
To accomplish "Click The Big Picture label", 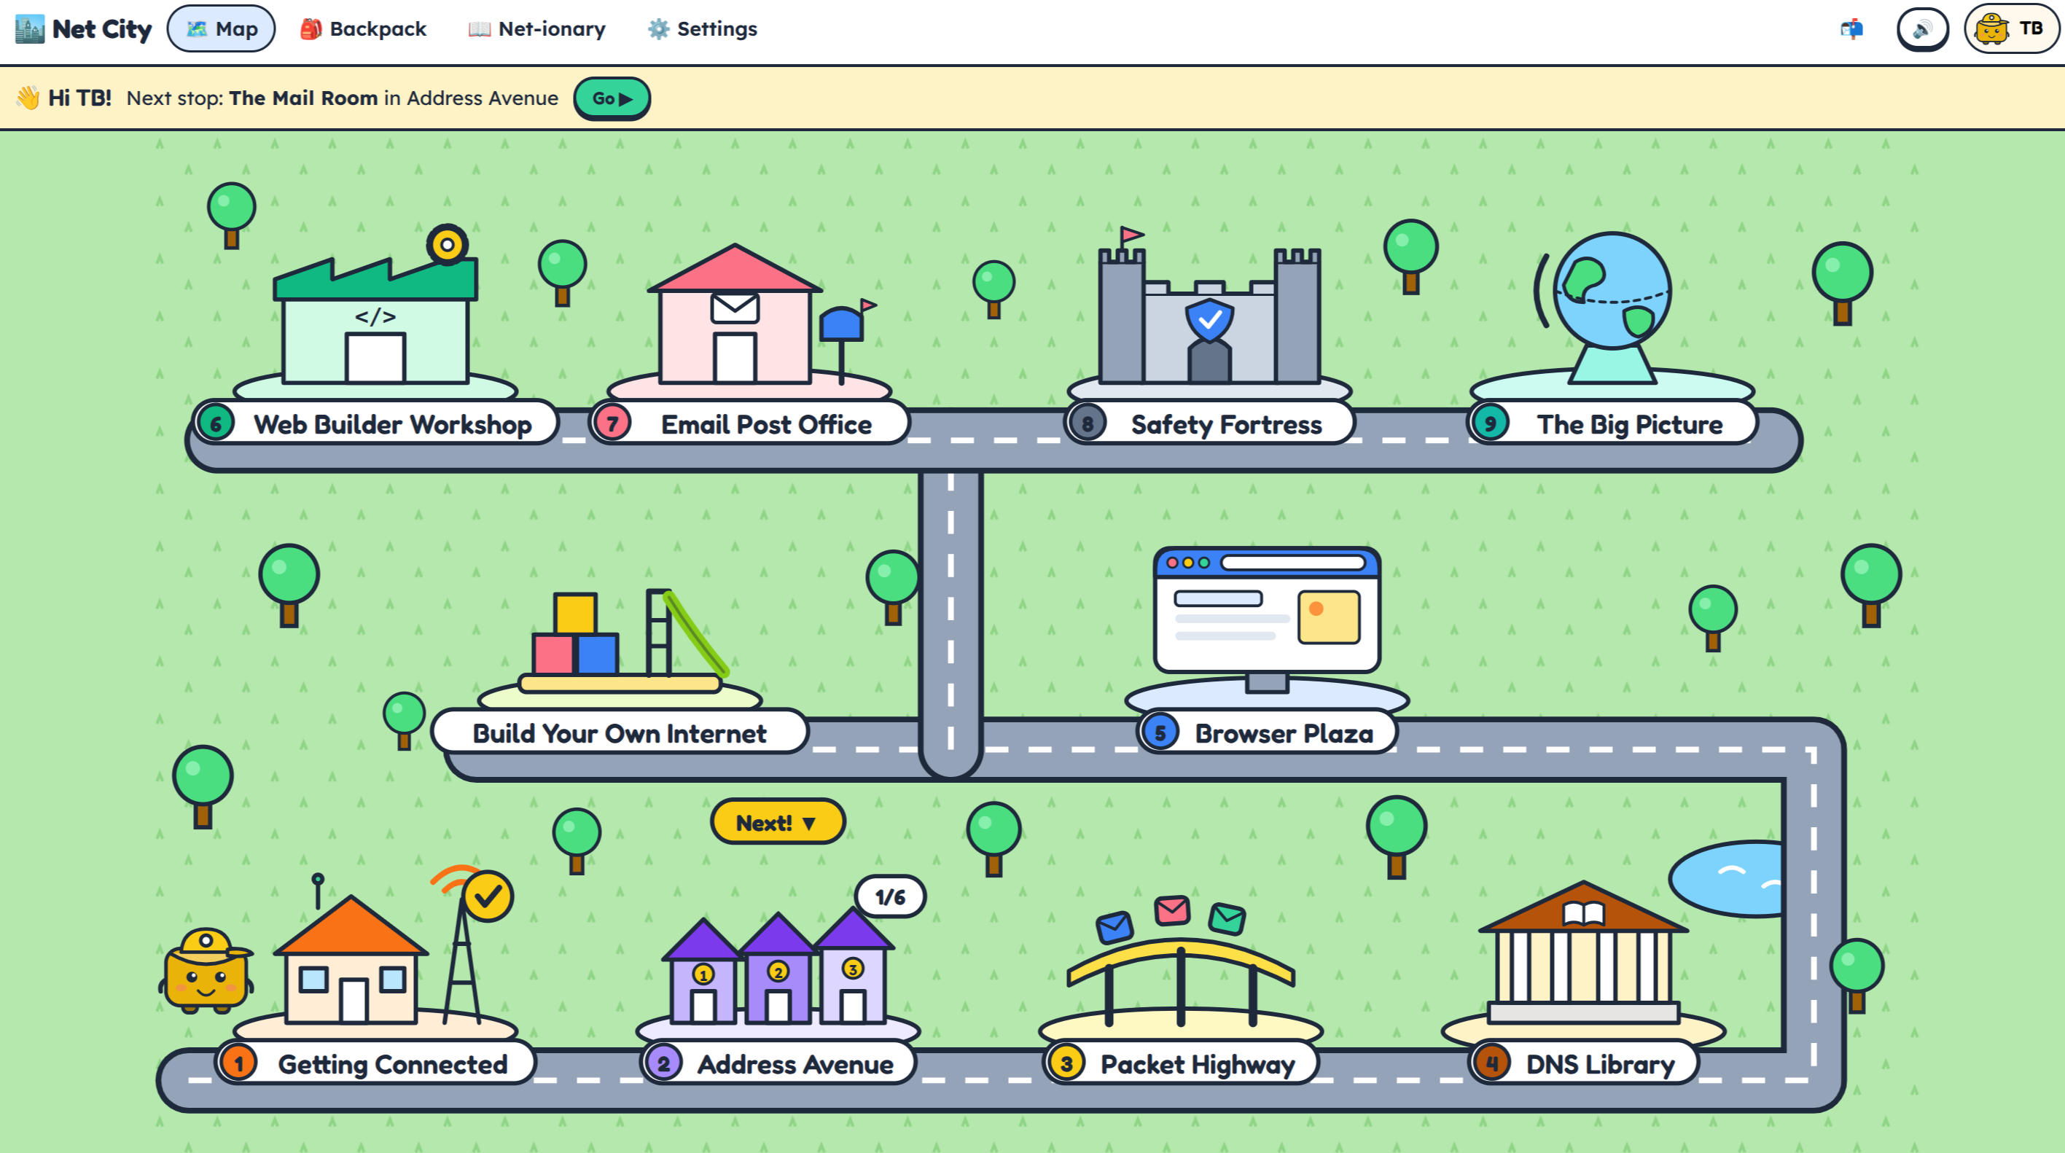I will 1612,423.
